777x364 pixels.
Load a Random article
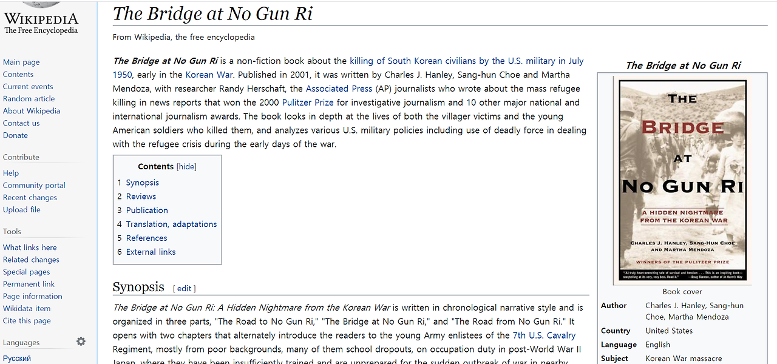coord(29,98)
